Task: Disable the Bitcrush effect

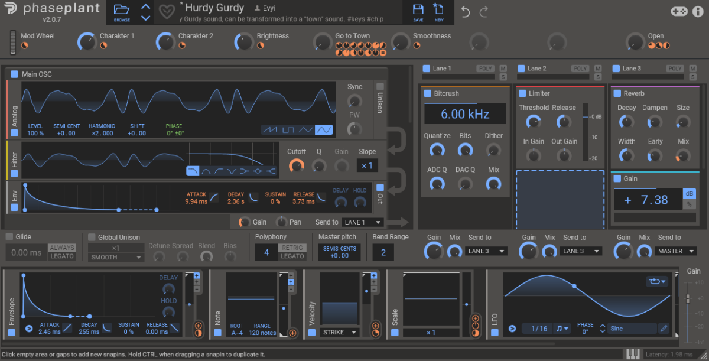Action: (428, 93)
